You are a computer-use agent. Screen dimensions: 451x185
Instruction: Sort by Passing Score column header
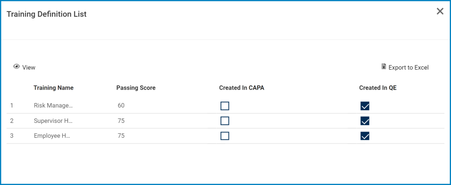[136, 88]
